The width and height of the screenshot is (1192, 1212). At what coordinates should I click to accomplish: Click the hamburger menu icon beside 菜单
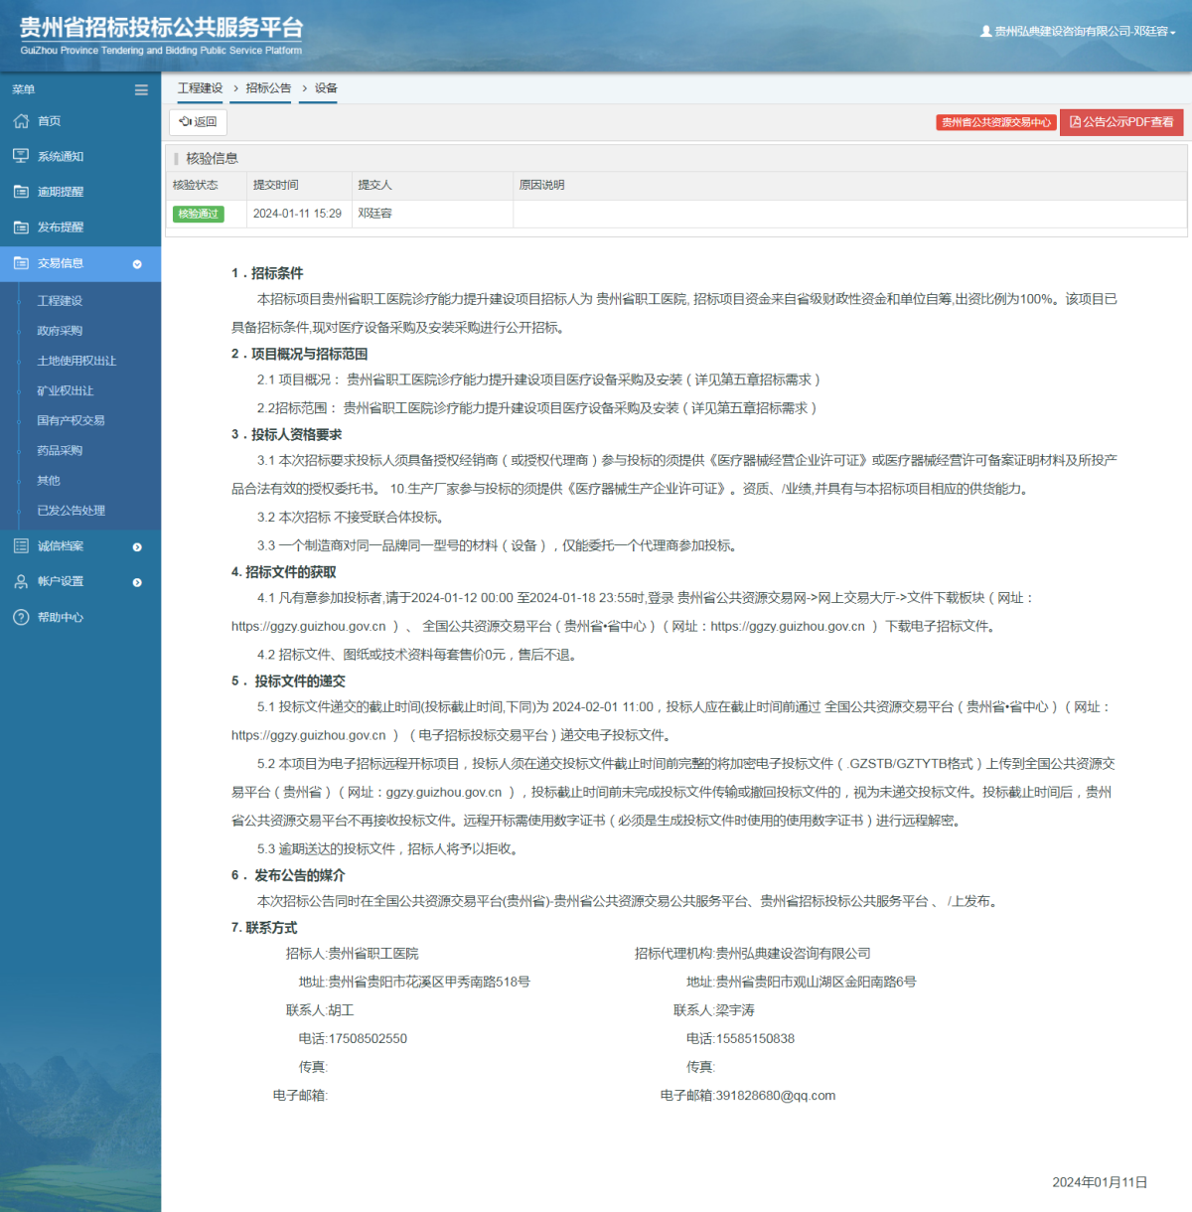click(x=140, y=89)
